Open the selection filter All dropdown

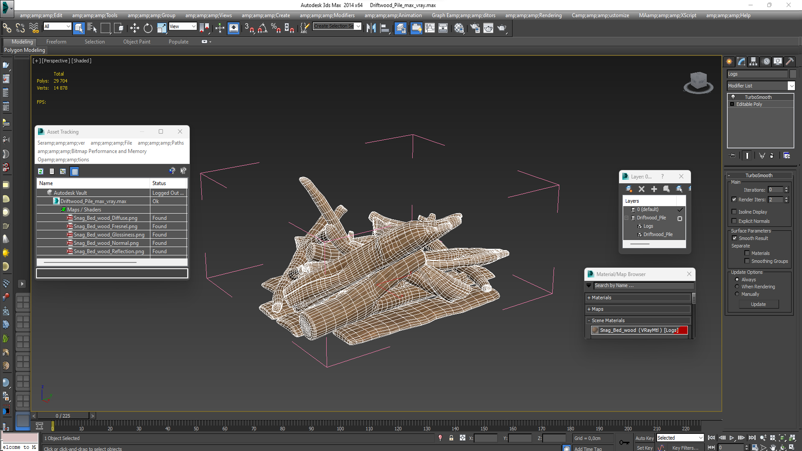pyautogui.click(x=57, y=26)
